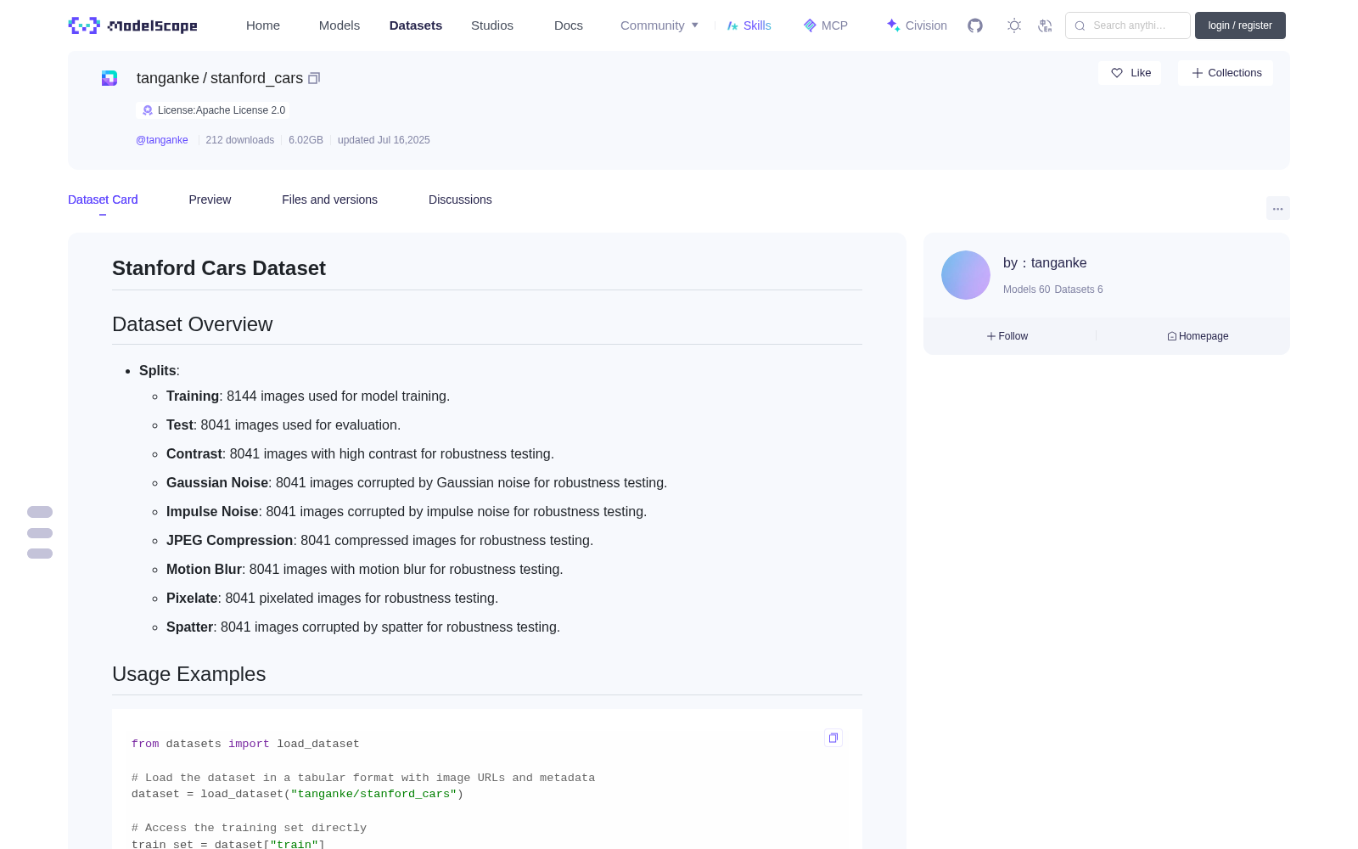Click the Skills sparkle icon
Viewport: 1358px width, 849px height.
[732, 25]
